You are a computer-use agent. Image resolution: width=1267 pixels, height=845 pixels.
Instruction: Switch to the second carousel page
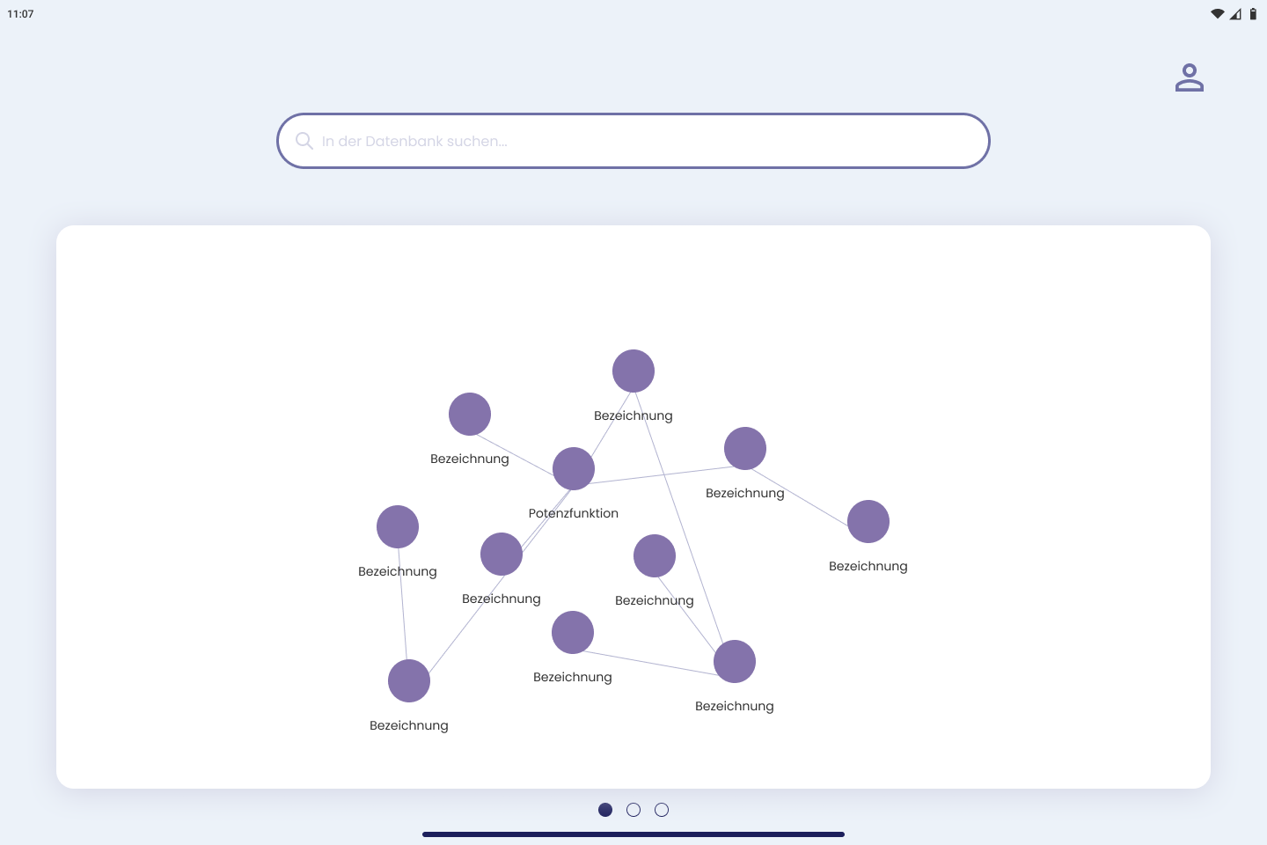point(633,810)
